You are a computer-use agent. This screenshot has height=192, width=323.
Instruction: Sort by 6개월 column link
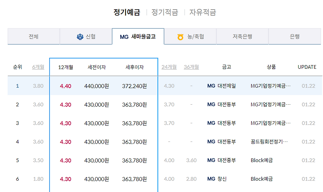[38, 67]
